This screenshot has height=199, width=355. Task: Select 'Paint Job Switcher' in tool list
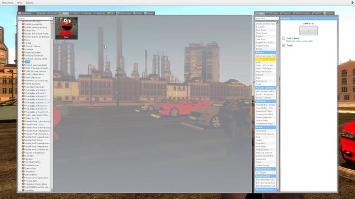pyautogui.click(x=266, y=153)
